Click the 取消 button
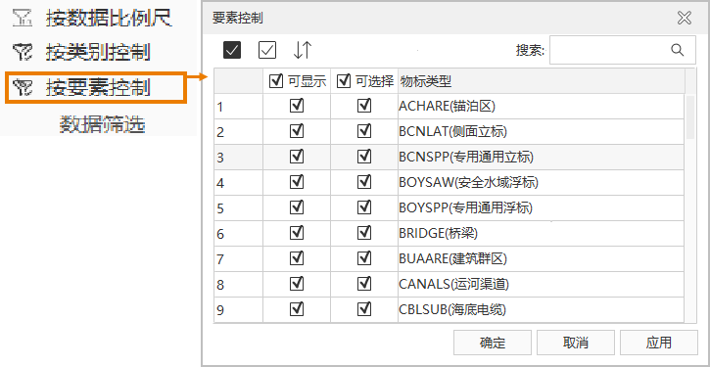710x367 pixels. [576, 343]
